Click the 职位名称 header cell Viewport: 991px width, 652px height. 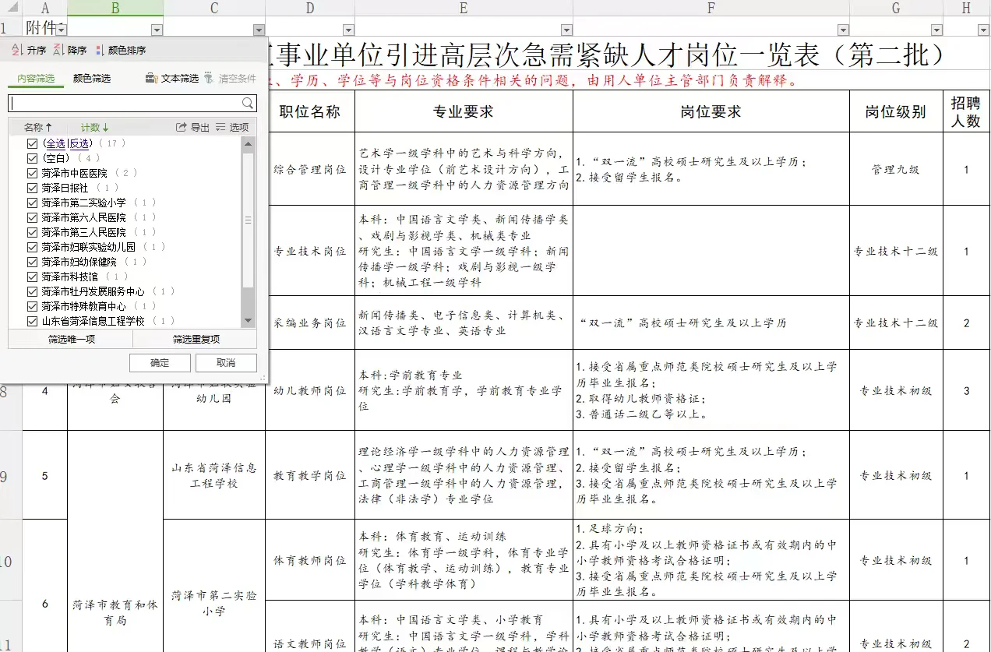[310, 111]
